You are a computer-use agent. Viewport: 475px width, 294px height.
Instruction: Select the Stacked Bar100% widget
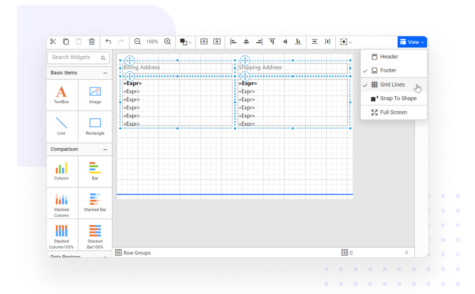pyautogui.click(x=95, y=235)
